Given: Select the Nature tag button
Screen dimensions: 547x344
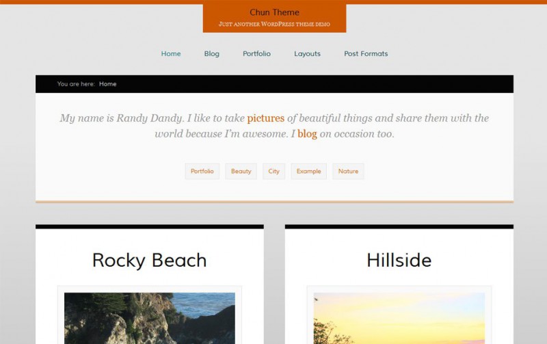Looking at the screenshot, I should (348, 171).
